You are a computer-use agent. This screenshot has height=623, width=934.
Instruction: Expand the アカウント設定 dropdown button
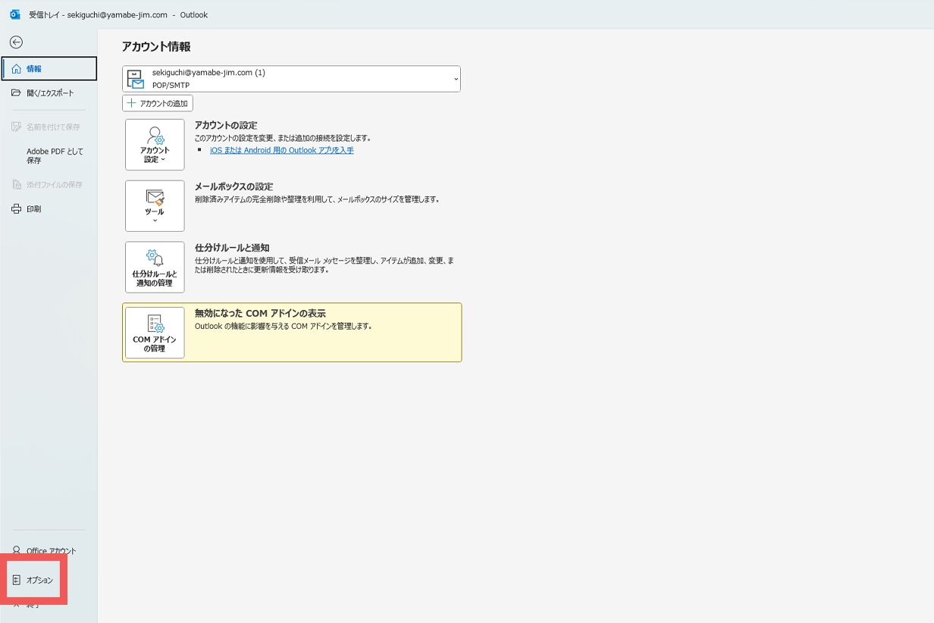[x=155, y=145]
